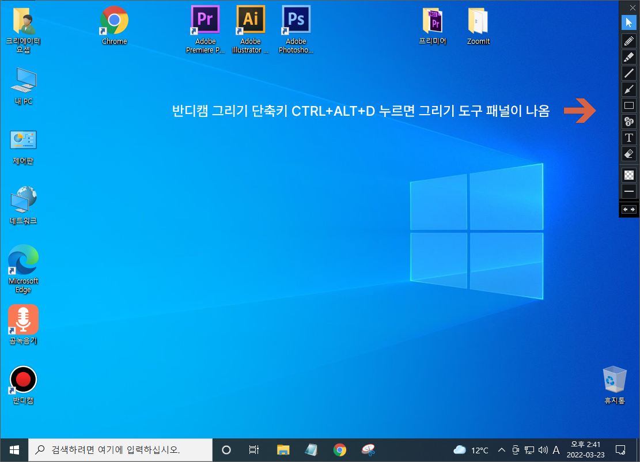Select the 크리에이터 요셉 user folder
The height and width of the screenshot is (462, 640).
click(23, 30)
